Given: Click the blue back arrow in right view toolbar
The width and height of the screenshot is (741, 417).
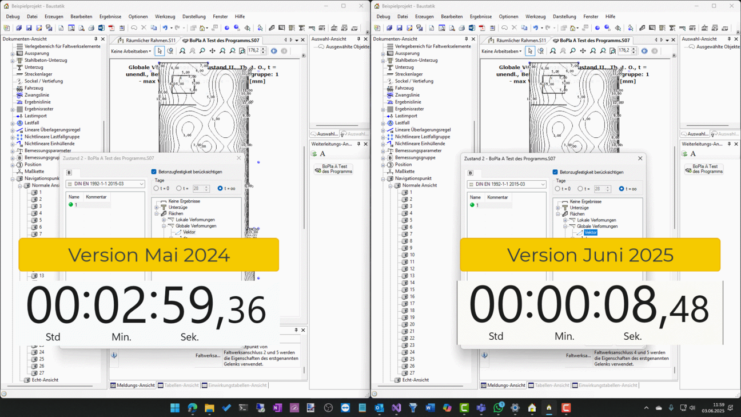Looking at the screenshot, I should pyautogui.click(x=644, y=51).
